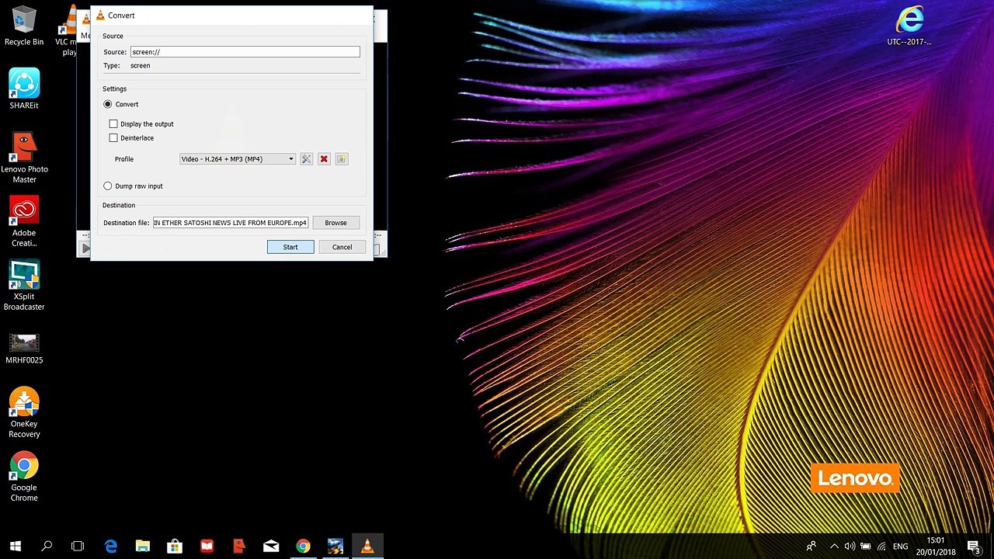Choose the Convert radio button
The height and width of the screenshot is (559, 994).
[108, 104]
